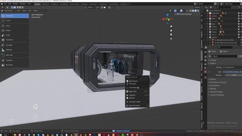Viewport: 242px width, 136px height.
Task: Select the Move tool
Action: [15, 26]
